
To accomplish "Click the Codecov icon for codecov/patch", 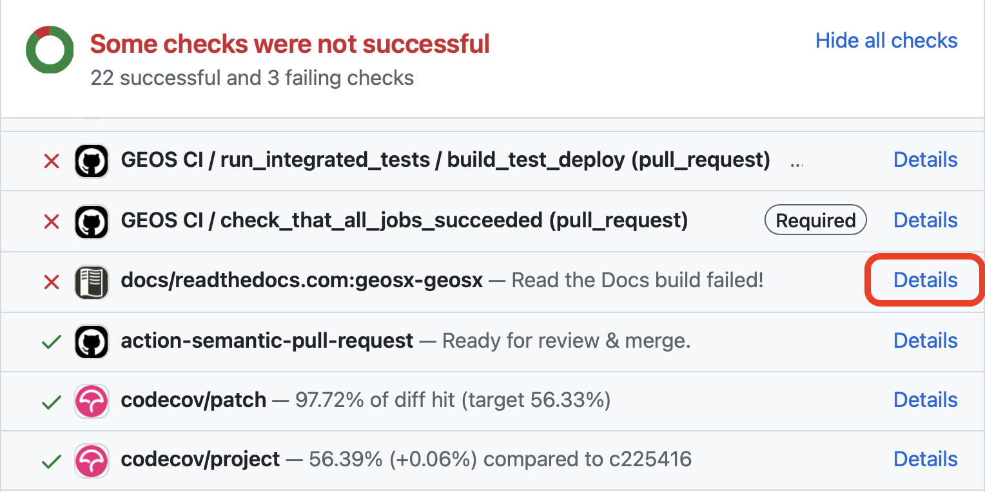I will [92, 401].
